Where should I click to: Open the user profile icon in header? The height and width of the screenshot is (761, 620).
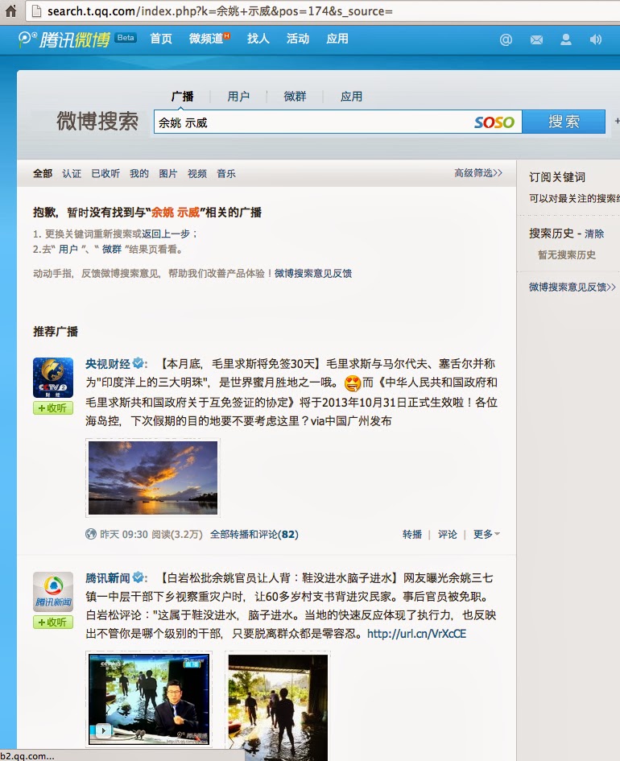pos(566,39)
